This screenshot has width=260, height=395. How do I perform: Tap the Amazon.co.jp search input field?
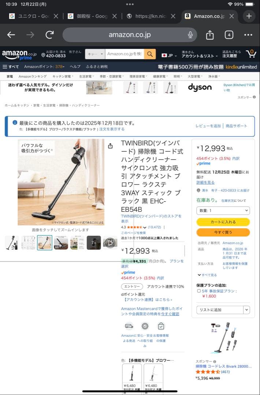125,54
